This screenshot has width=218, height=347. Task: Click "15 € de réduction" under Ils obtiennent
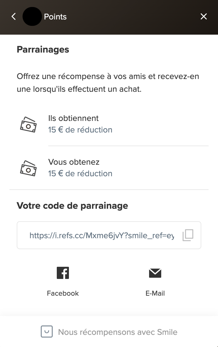pos(80,130)
